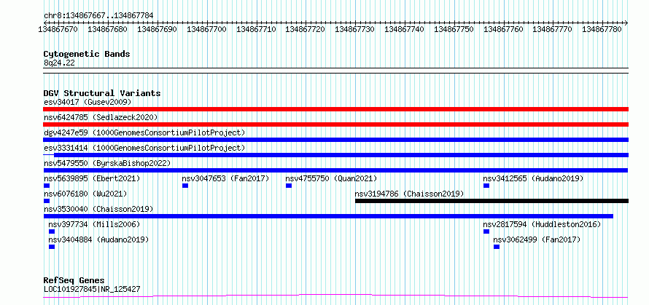Click the small blue marker under nsv2817594
649x305 pixels.
point(486,231)
